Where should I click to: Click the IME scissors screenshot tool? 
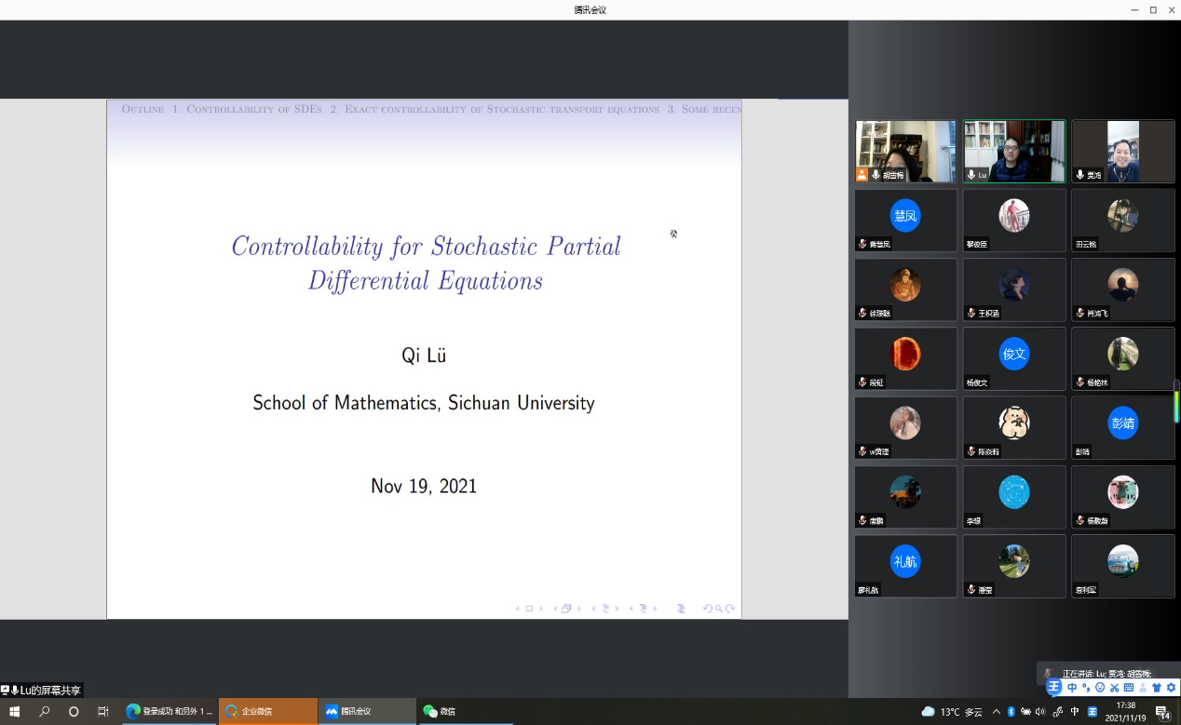click(x=1114, y=688)
